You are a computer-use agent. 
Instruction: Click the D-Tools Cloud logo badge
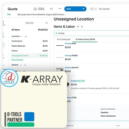pyautogui.click(x=9, y=78)
